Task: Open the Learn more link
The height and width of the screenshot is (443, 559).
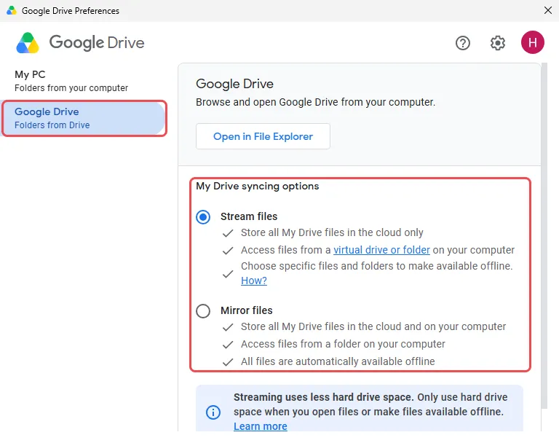Action: click(x=261, y=426)
